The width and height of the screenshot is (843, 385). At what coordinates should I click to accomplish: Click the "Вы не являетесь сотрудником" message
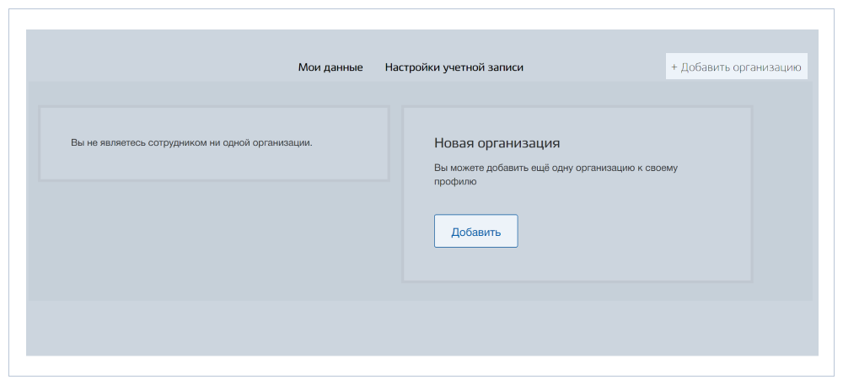tap(192, 143)
